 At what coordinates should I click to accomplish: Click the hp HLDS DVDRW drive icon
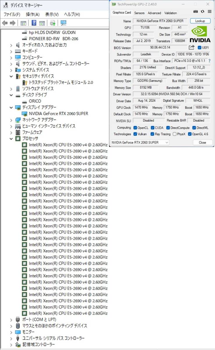[x=25, y=32]
